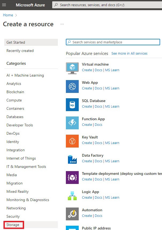Open Docs link for Web App
This screenshot has height=230, width=162.
[98, 88]
